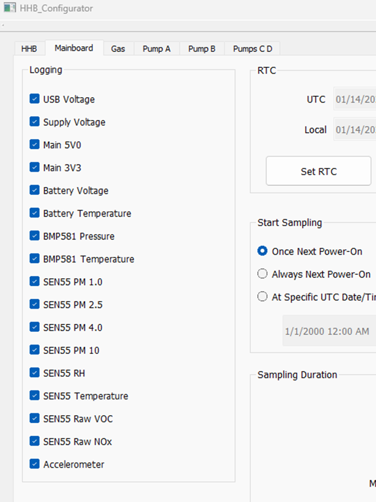Uncheck the Accelerometer logging option
This screenshot has height=502, width=376.
tap(35, 464)
